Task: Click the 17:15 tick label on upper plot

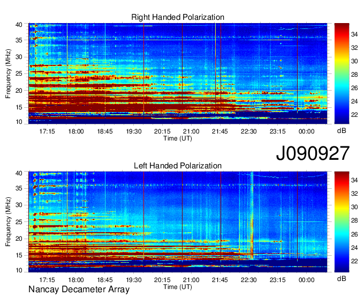Action: point(47,131)
